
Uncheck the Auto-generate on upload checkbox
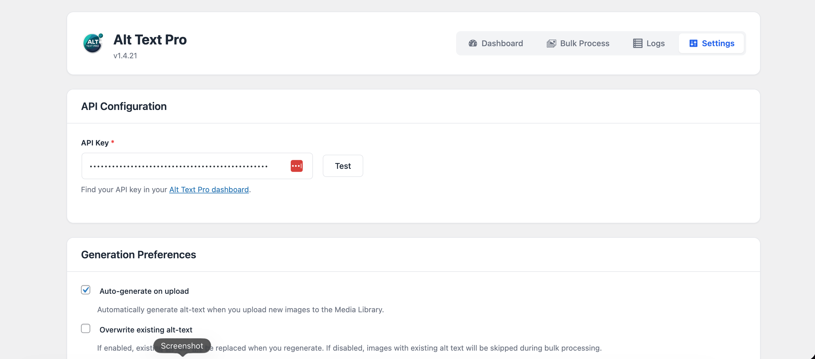[x=85, y=290]
